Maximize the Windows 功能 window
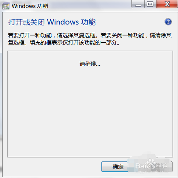The image size is (178, 178). [x=150, y=4]
